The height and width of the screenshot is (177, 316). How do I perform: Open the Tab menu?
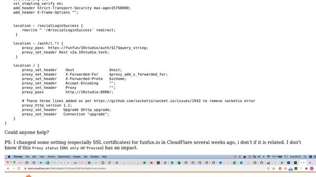pos(85,157)
